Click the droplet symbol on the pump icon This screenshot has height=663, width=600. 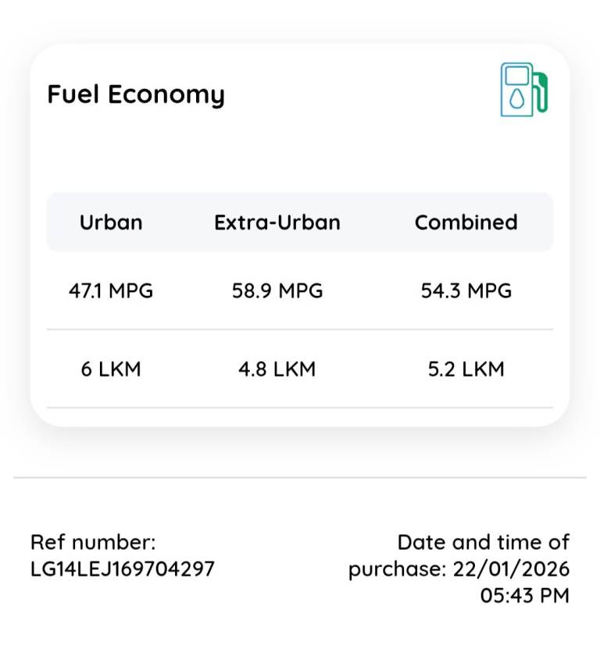[516, 99]
